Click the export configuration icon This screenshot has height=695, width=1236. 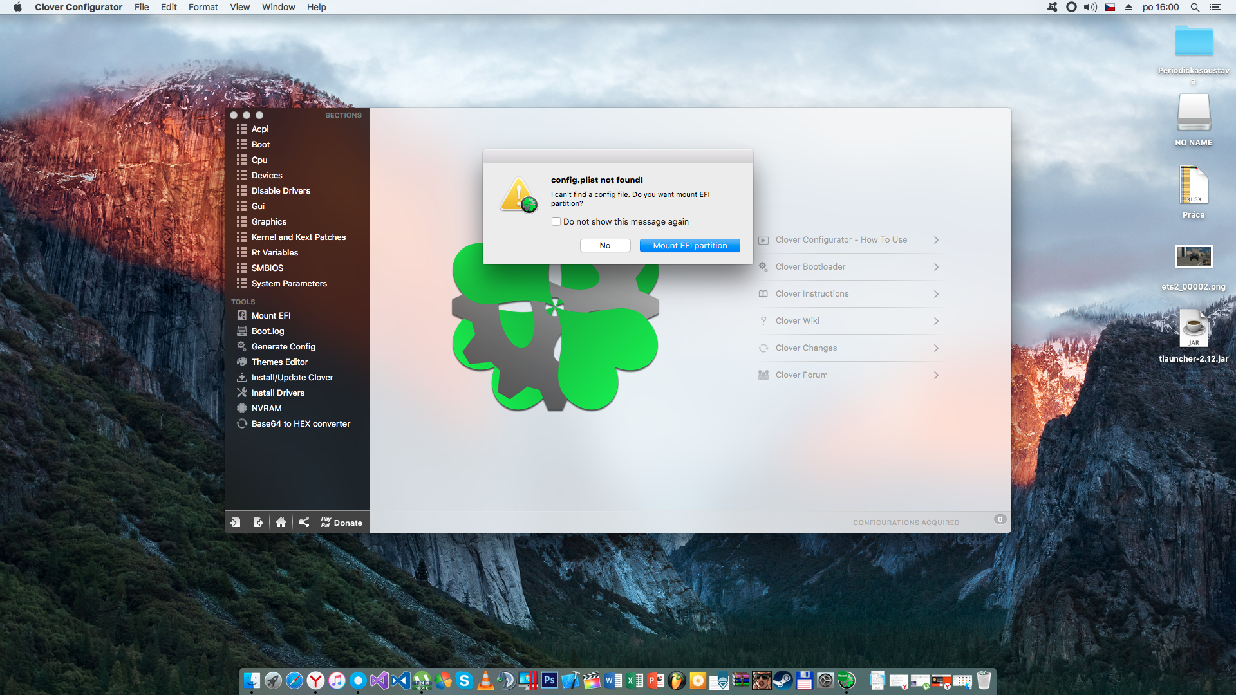coord(258,522)
